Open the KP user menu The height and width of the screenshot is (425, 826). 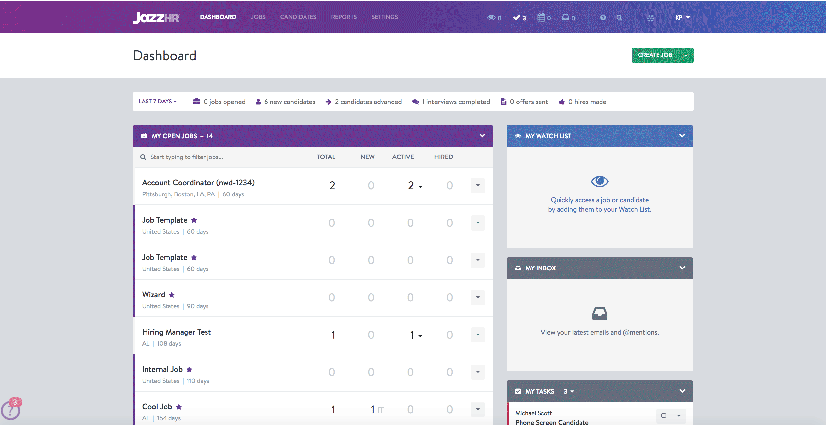pyautogui.click(x=682, y=18)
